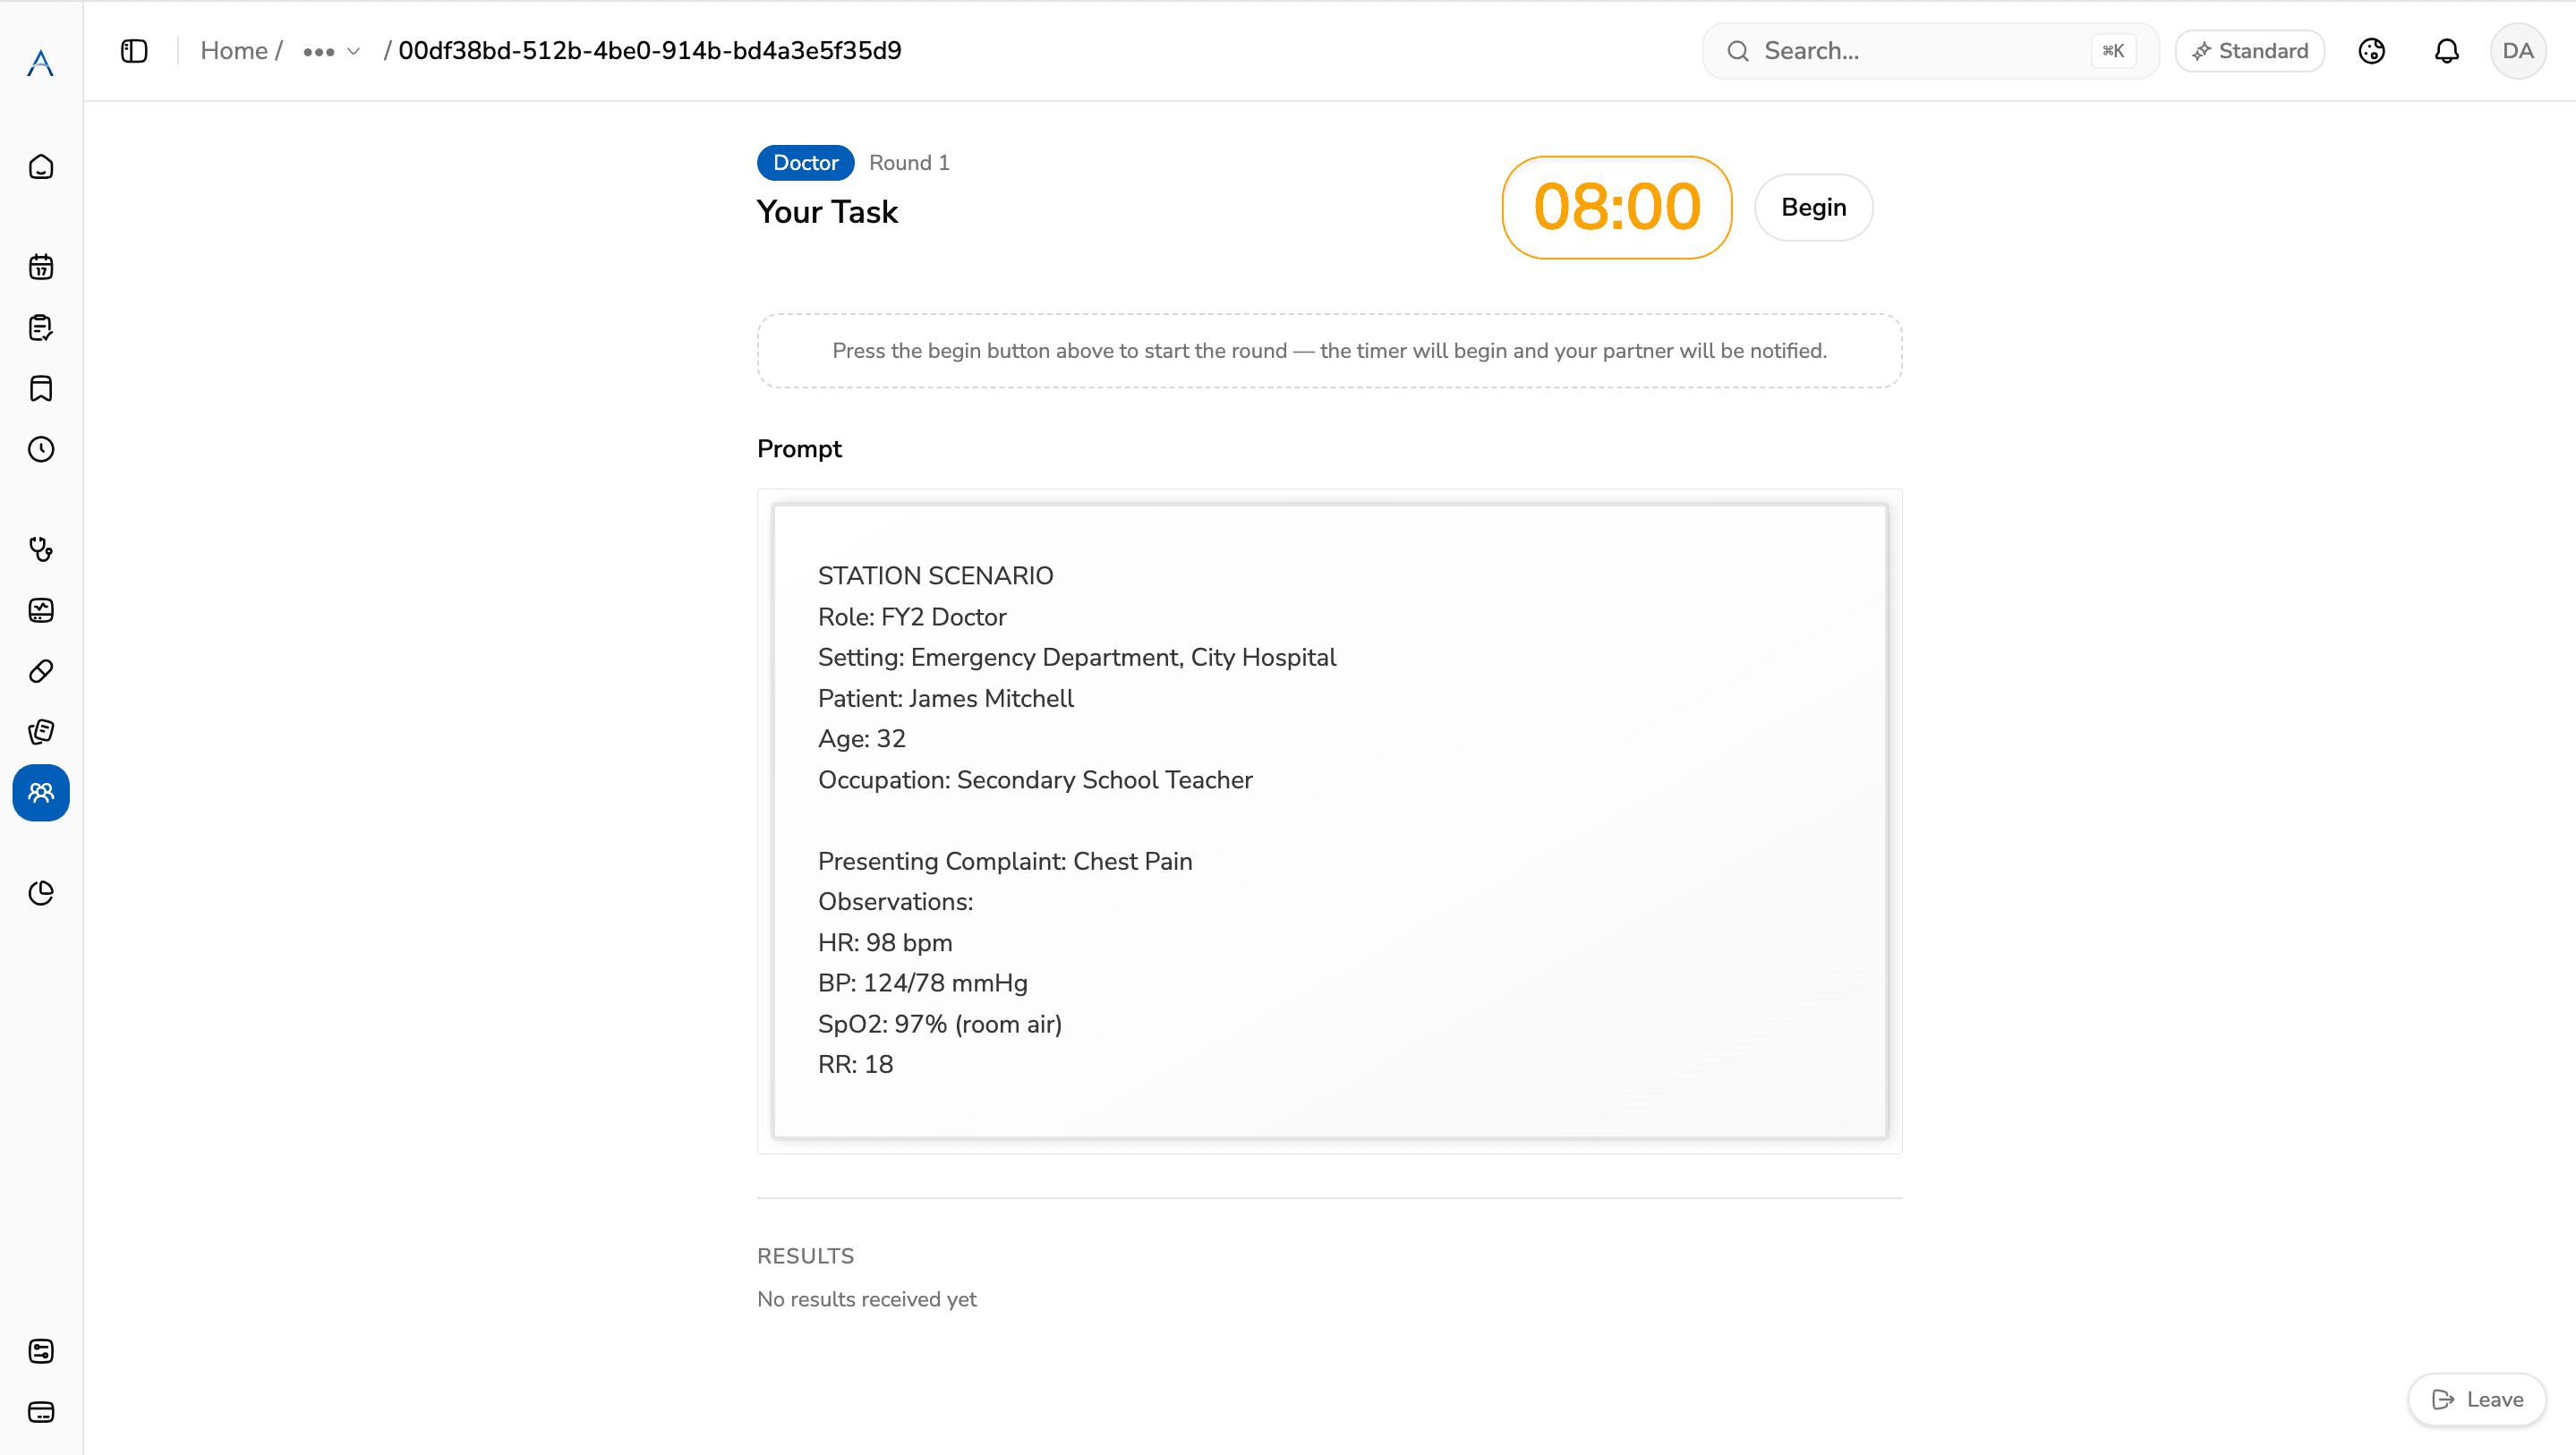The height and width of the screenshot is (1455, 2576).
Task: Open the settings sliders sidebar icon
Action: tap(41, 1351)
